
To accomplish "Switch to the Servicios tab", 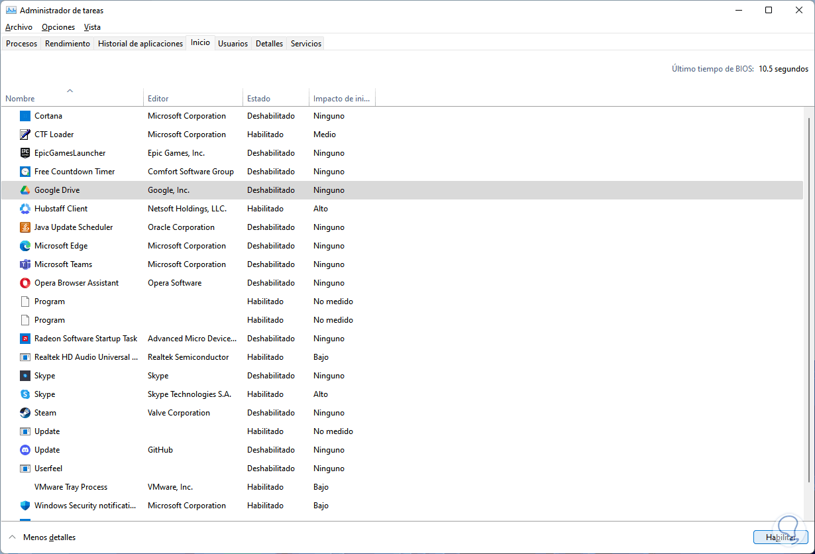I will pyautogui.click(x=306, y=44).
